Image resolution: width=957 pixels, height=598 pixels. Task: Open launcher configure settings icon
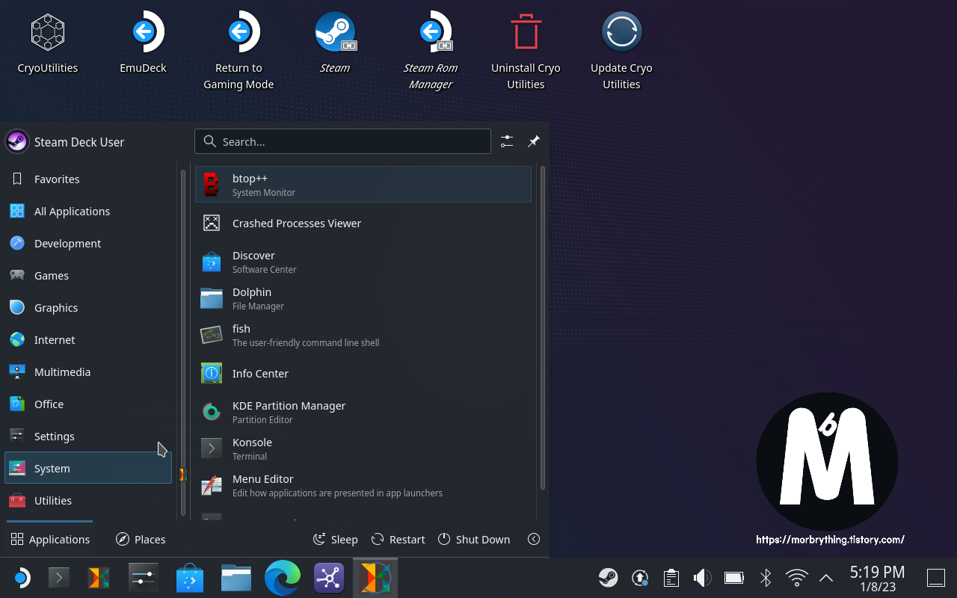pos(507,141)
